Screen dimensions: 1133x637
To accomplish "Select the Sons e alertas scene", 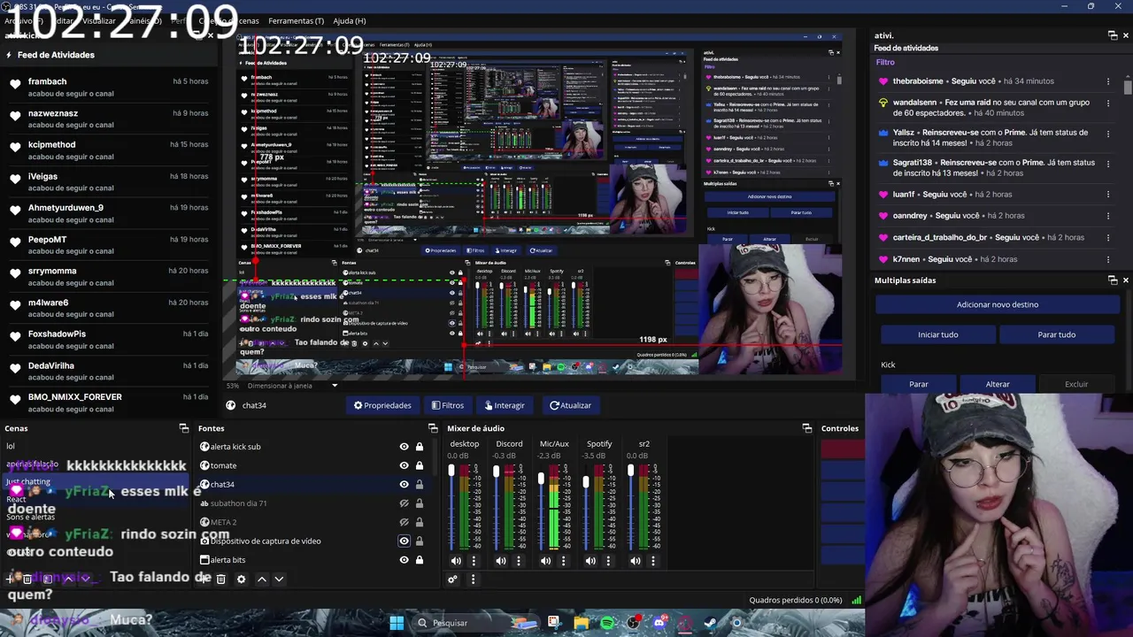I will coord(30,518).
